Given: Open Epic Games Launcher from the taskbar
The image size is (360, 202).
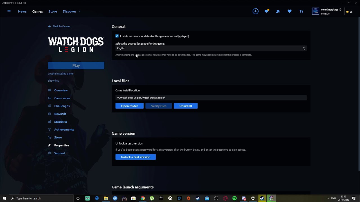Looking at the screenshot, I should 161,198.
